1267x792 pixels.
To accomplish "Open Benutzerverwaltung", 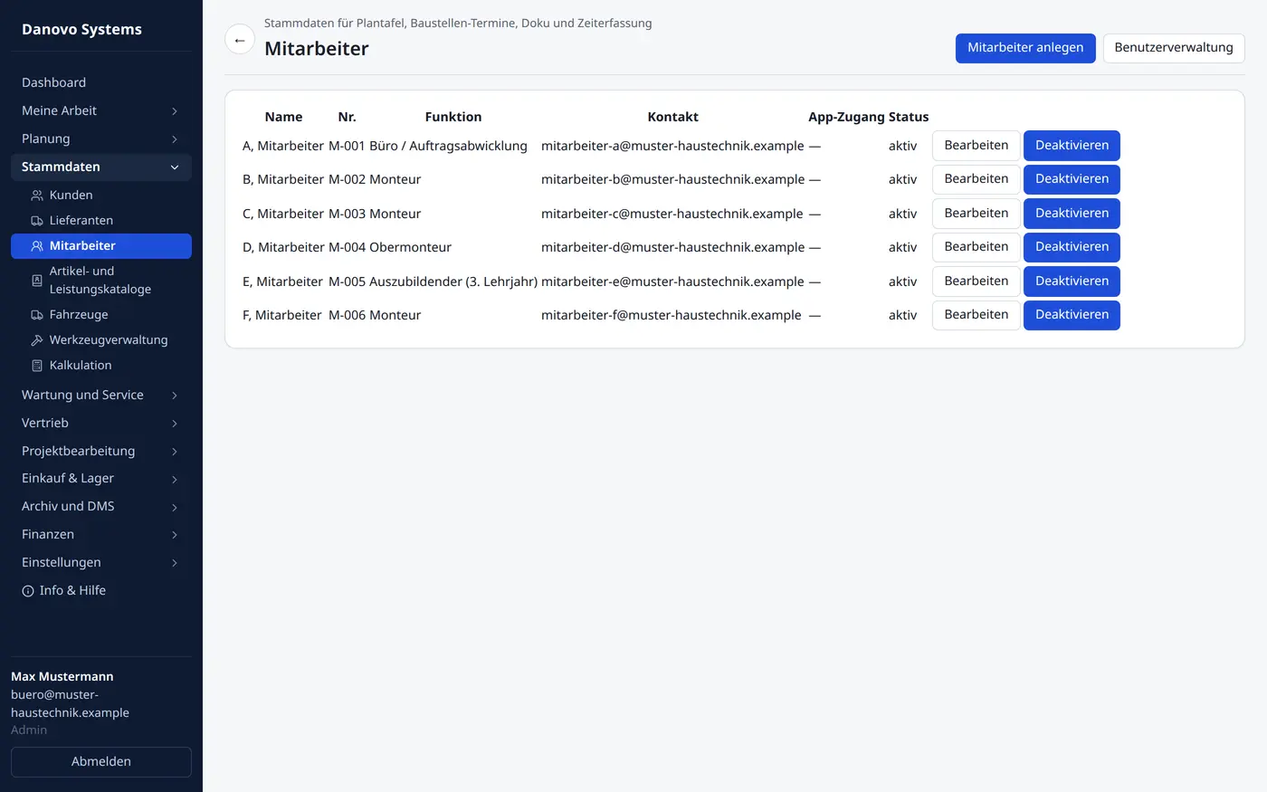I will pyautogui.click(x=1174, y=48).
